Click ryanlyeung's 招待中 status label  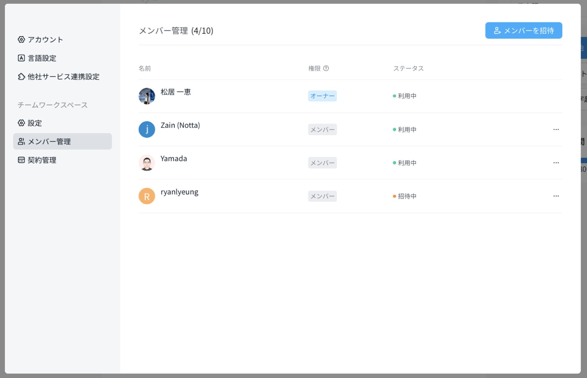pos(407,196)
